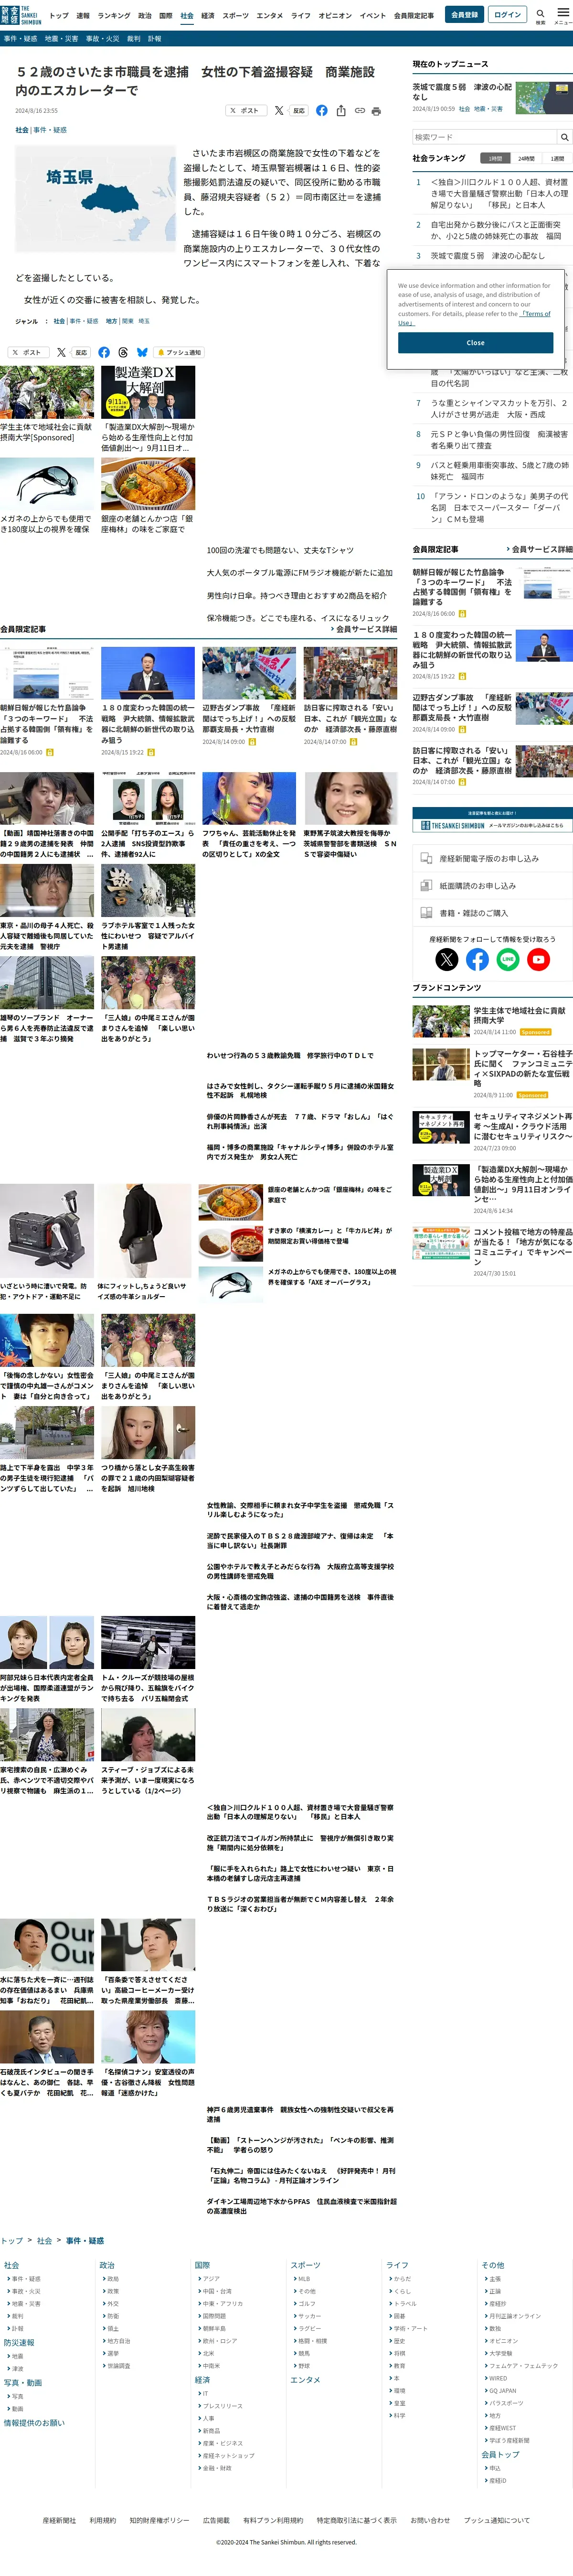
Task: Open the hamburger menu icon
Action: [x=563, y=14]
